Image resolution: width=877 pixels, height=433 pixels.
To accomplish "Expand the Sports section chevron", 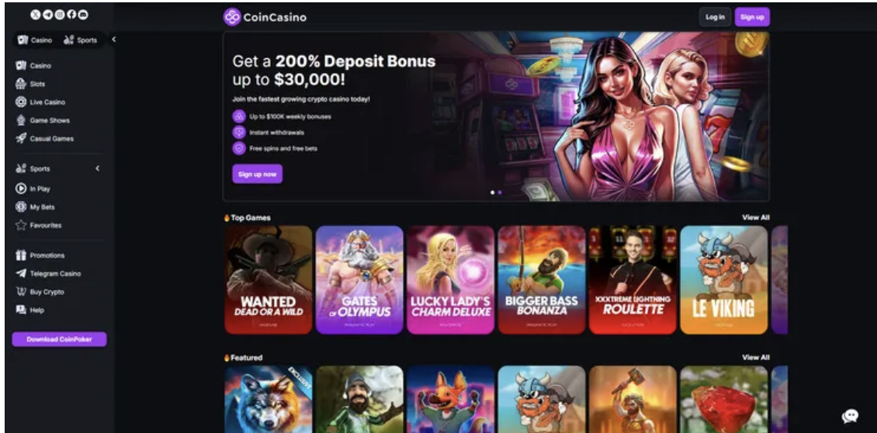I will [97, 168].
